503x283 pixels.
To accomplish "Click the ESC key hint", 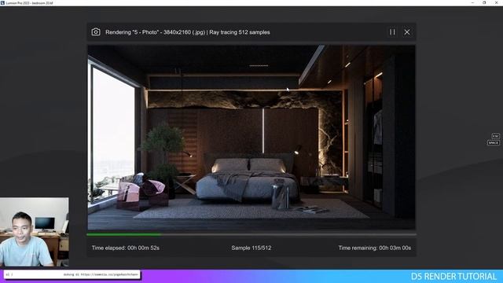I will [x=495, y=136].
